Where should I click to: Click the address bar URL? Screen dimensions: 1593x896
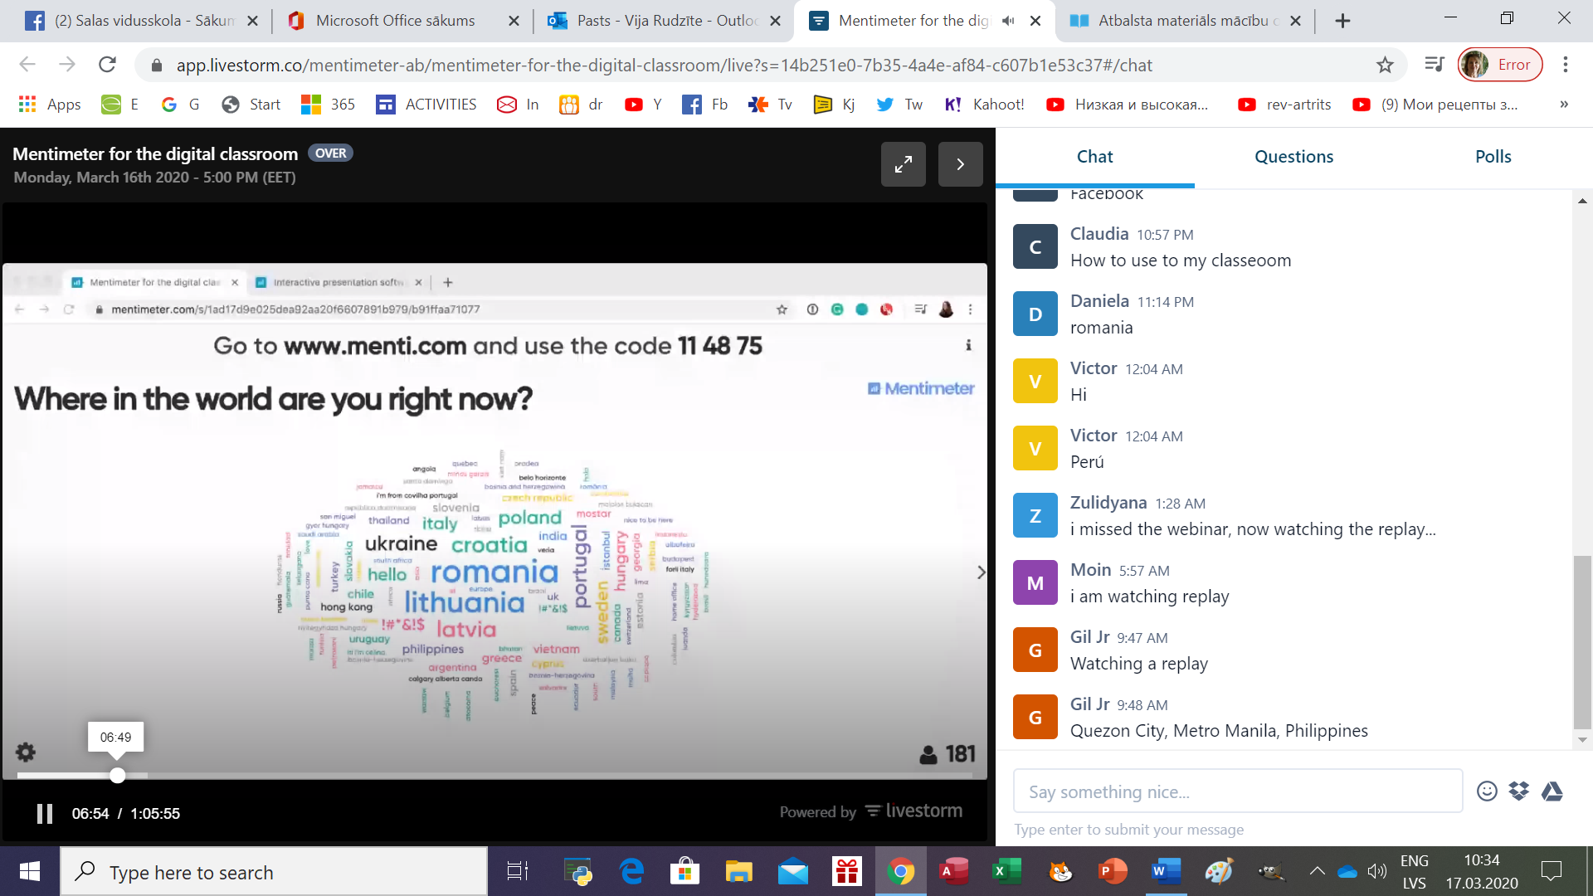click(x=664, y=65)
